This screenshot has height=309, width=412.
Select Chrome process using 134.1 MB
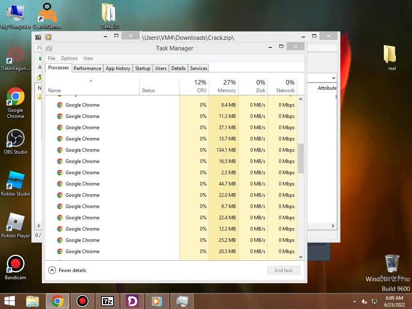click(x=171, y=150)
